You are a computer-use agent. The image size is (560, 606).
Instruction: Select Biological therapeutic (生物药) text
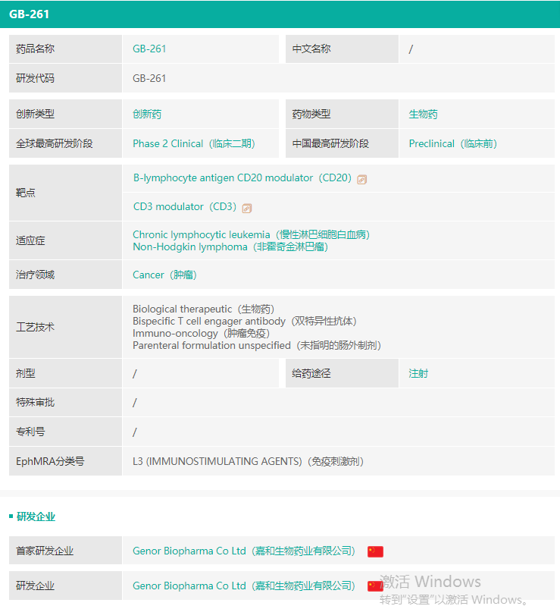pyautogui.click(x=204, y=309)
